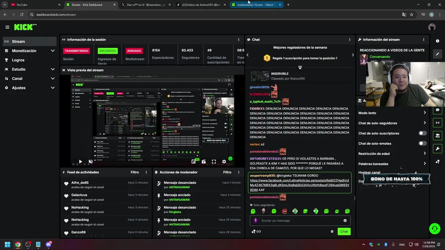Toggle theater mode in stream preview
This screenshot has width=445, height=250.
[x=204, y=161]
